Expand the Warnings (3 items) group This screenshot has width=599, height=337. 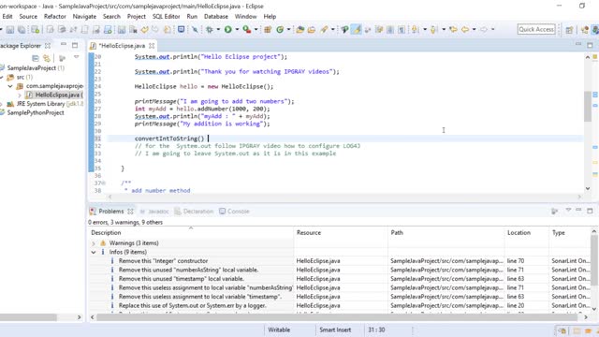click(94, 243)
